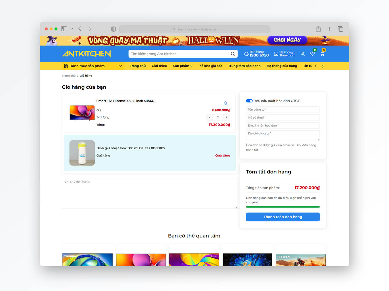
Task: Go forward with Safari forward arrow
Action: point(90,29)
